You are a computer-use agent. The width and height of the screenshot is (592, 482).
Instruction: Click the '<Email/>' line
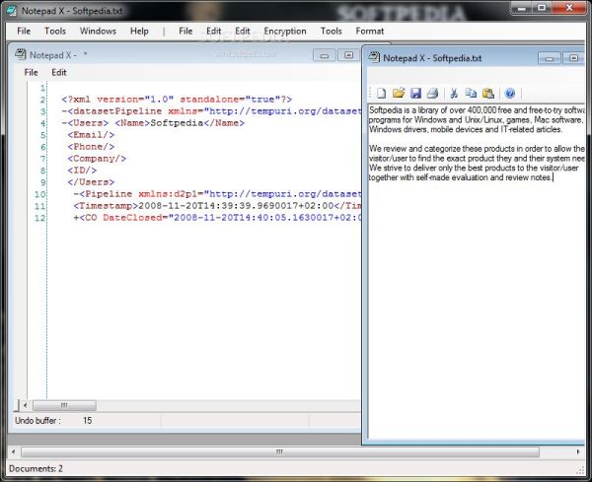point(91,135)
